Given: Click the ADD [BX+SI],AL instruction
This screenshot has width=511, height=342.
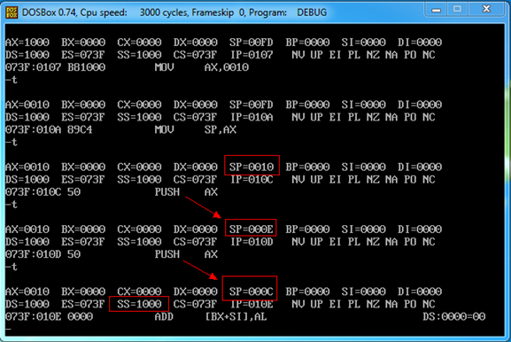Looking at the screenshot, I should coord(211,316).
